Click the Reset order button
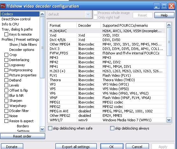177x149 pixels. [x=23, y=136]
